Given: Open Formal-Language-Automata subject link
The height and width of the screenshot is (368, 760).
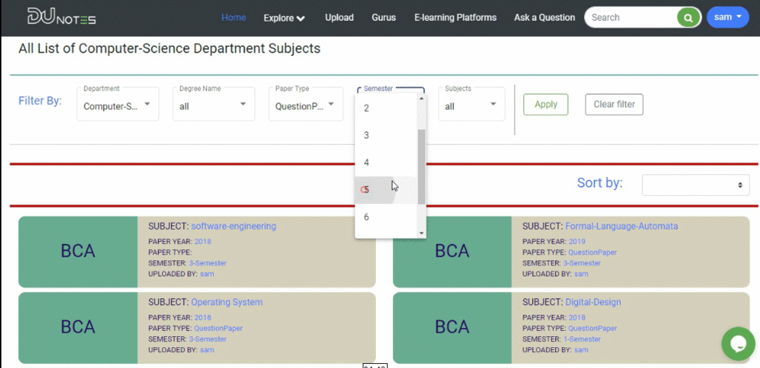Looking at the screenshot, I should click(x=622, y=226).
